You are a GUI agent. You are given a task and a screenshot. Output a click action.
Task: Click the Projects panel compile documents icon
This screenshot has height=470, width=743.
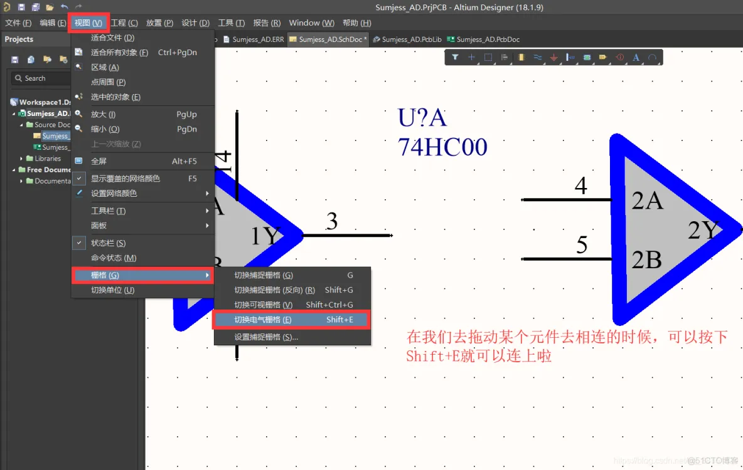[x=31, y=59]
